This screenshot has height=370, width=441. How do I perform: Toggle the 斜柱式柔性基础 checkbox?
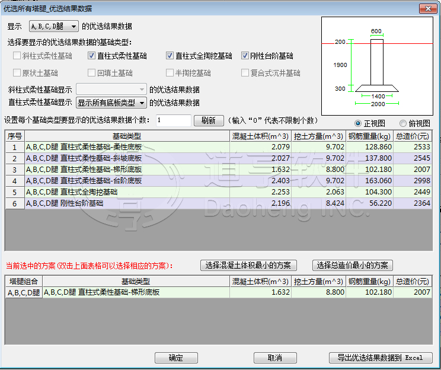click(x=17, y=55)
